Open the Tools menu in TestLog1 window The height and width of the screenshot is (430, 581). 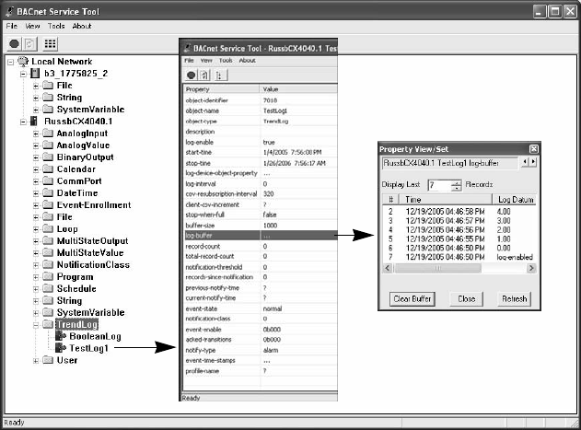(x=226, y=61)
